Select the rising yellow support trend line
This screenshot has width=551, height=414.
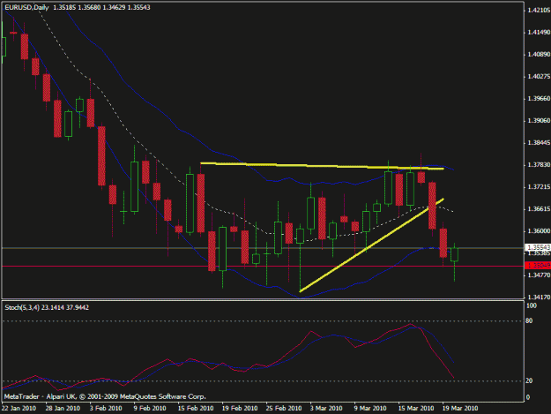[x=371, y=245]
